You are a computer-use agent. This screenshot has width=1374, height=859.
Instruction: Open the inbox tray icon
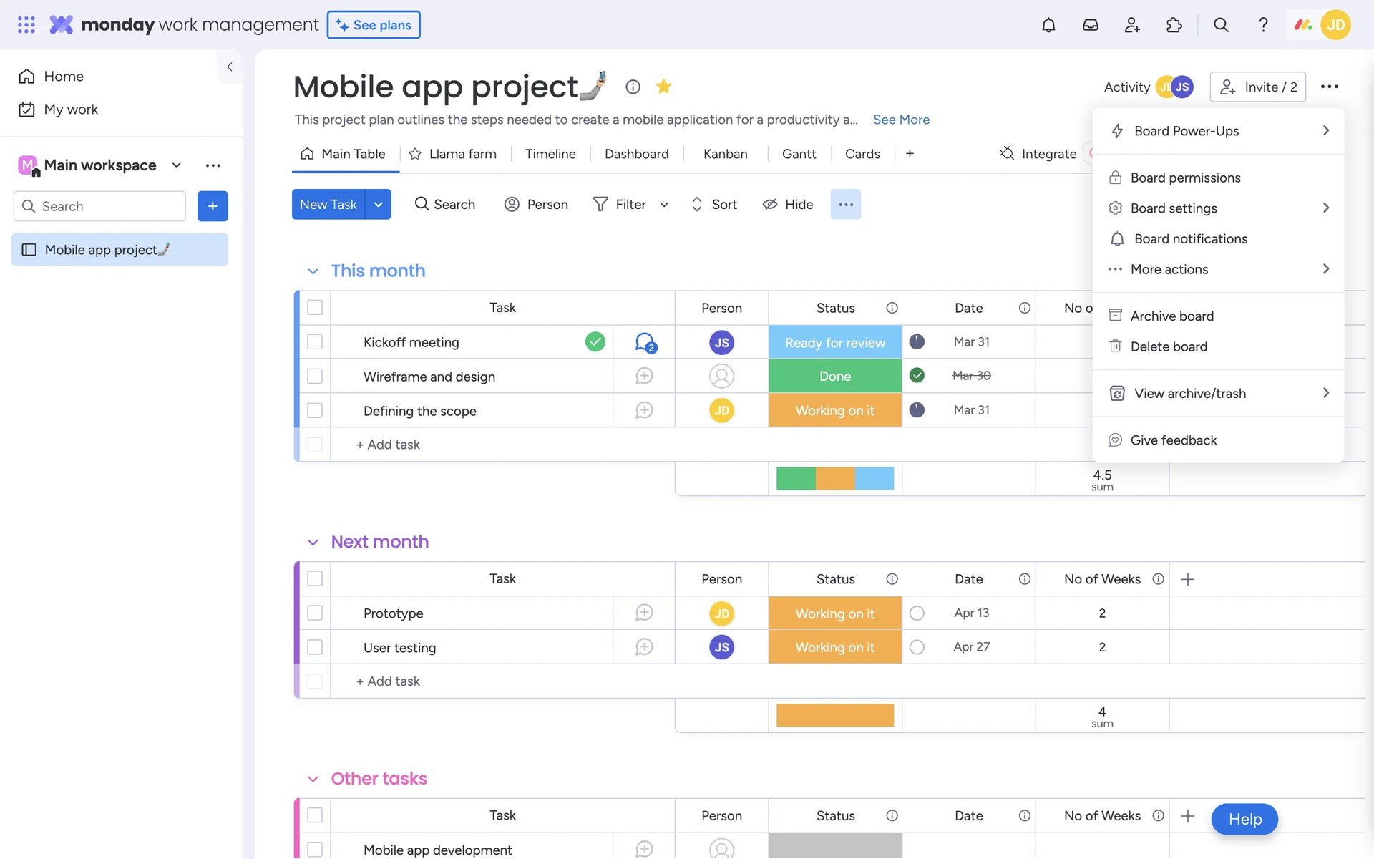[1090, 25]
